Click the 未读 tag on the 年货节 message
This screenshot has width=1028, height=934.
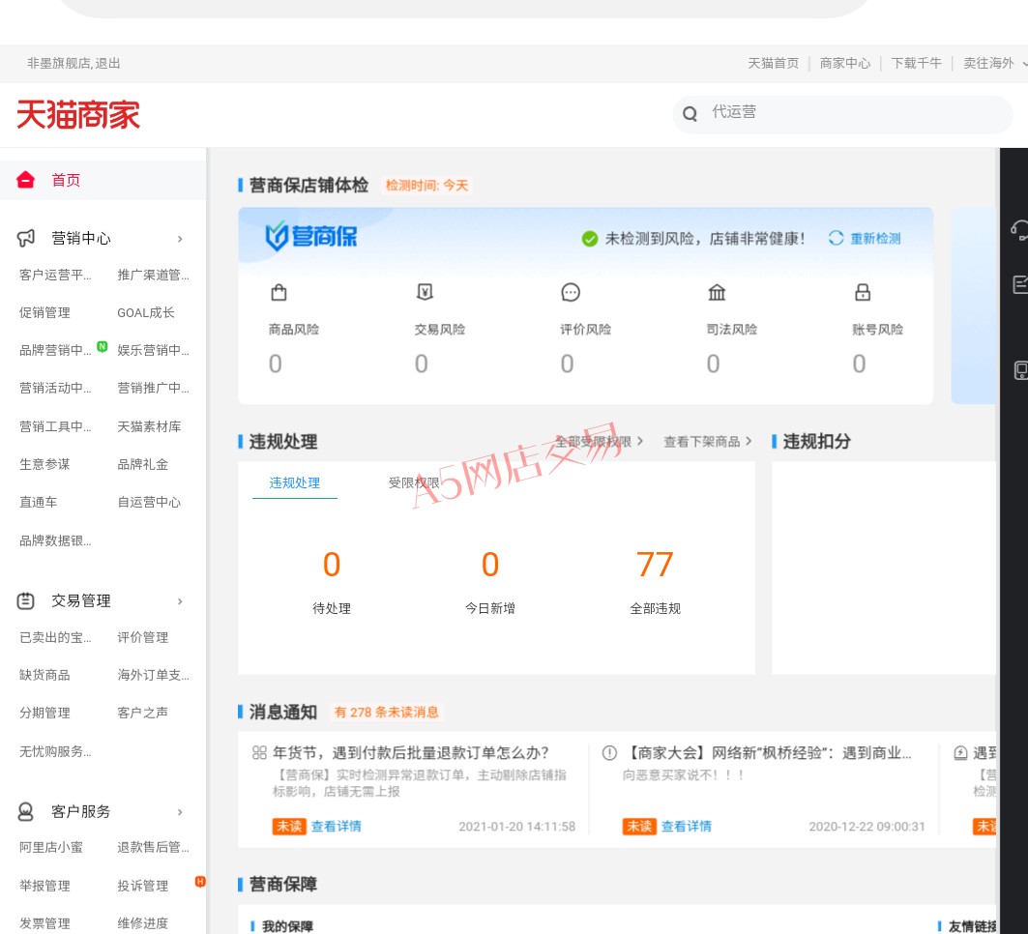(x=289, y=826)
